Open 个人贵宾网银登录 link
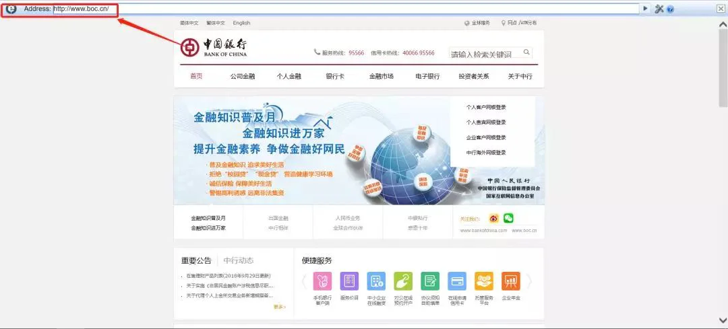Screen dimensions: 728x329 pyautogui.click(x=485, y=122)
